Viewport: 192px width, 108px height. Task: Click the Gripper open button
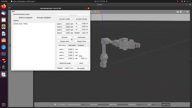(x=64, y=41)
